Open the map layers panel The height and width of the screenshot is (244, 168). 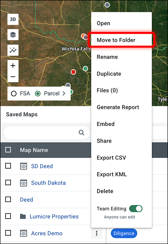[13, 35]
